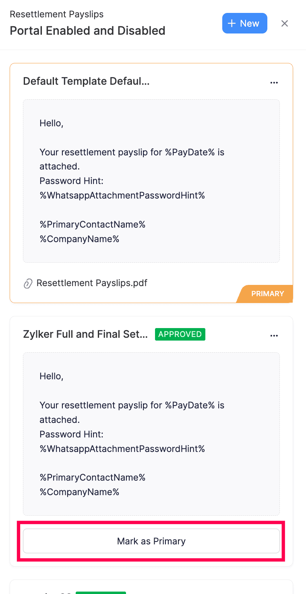Click the Portal Enabled and Disabled heading
This screenshot has height=594, width=306.
[x=88, y=30]
